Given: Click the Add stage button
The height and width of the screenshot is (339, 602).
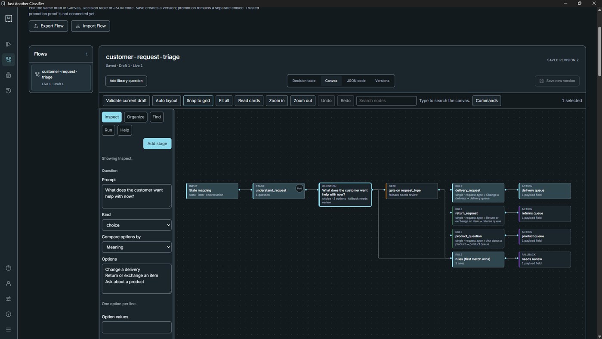Looking at the screenshot, I should [x=157, y=143].
